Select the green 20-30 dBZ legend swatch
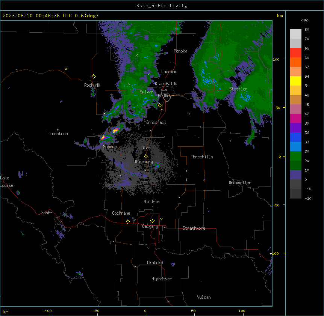324x316 pixels. tap(295, 156)
